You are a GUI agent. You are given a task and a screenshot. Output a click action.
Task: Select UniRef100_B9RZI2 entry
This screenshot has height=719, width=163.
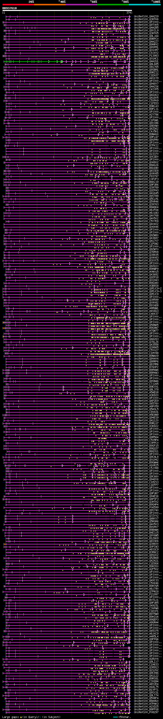tap(146, 73)
